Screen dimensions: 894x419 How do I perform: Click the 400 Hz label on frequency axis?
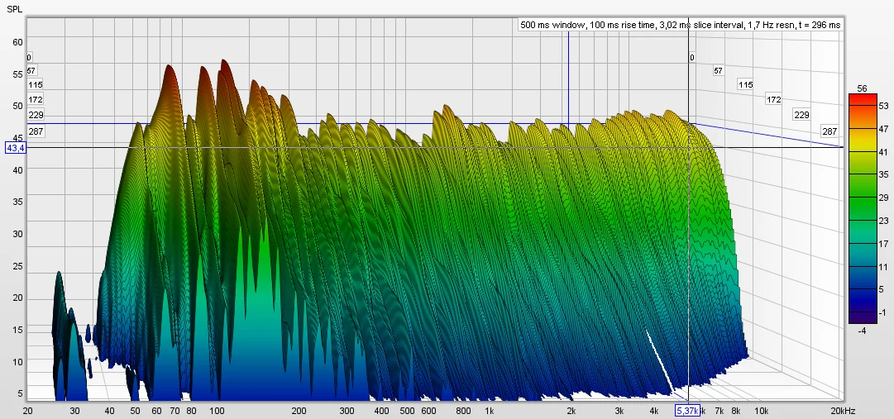click(x=381, y=411)
